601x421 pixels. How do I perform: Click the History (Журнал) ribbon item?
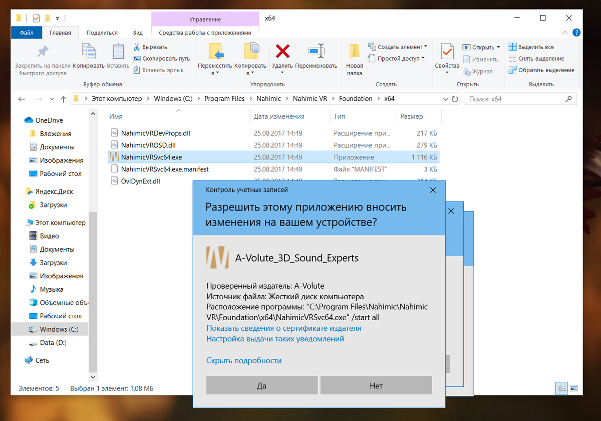click(x=478, y=71)
